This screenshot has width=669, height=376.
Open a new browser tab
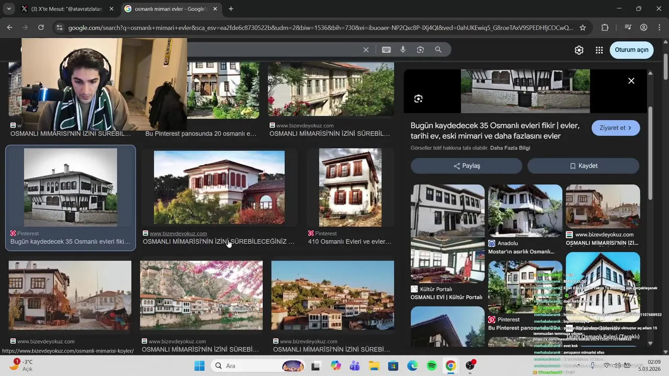(x=231, y=9)
